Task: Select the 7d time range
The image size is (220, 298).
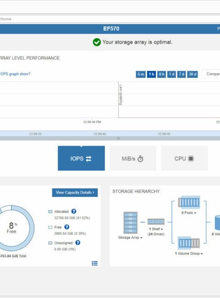Action: pos(181,74)
